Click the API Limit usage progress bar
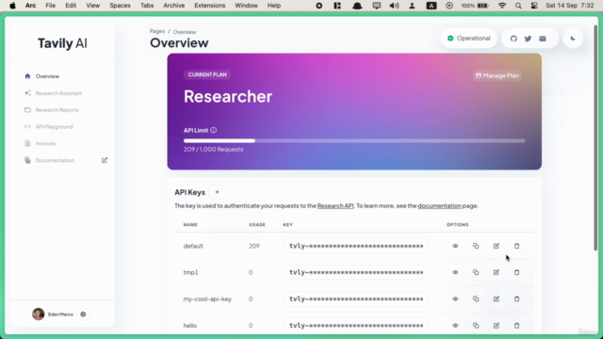 354,140
